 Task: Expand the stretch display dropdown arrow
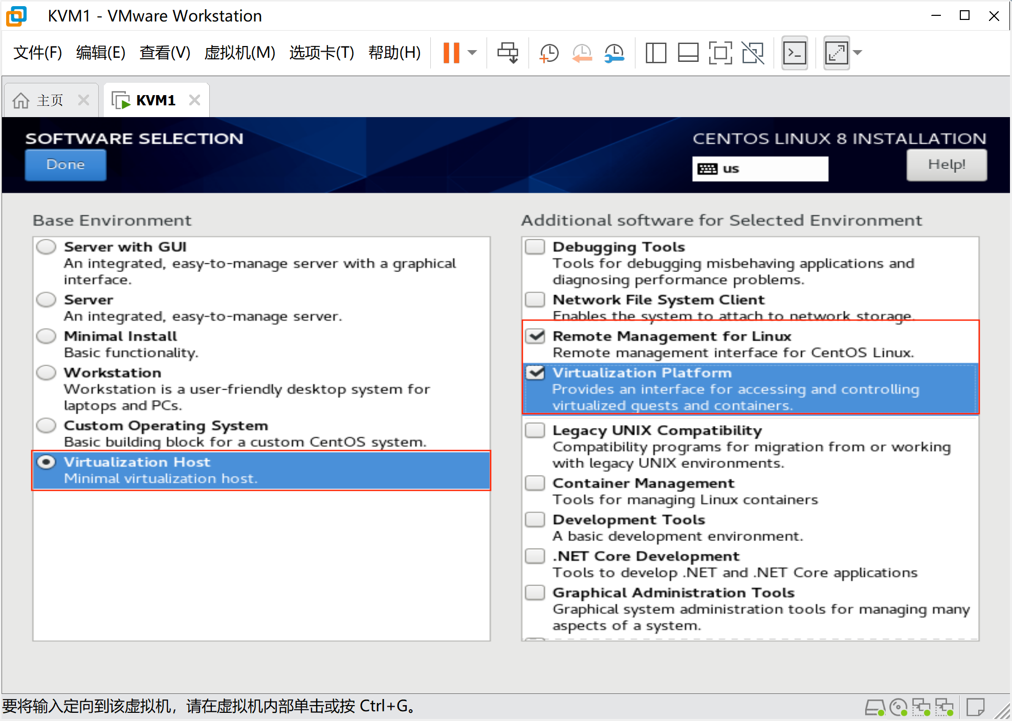(x=858, y=53)
